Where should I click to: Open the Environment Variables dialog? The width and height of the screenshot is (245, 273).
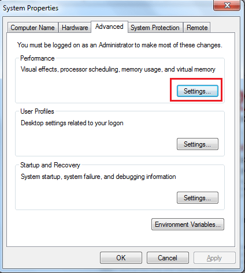click(x=188, y=224)
